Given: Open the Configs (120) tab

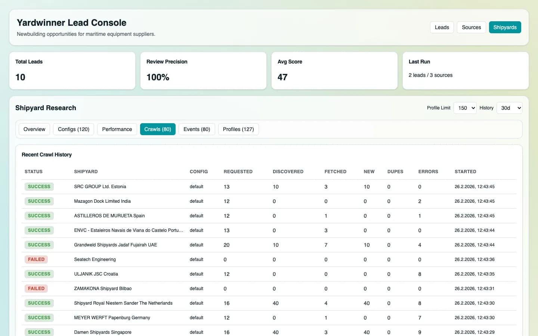Looking at the screenshot, I should click(74, 129).
